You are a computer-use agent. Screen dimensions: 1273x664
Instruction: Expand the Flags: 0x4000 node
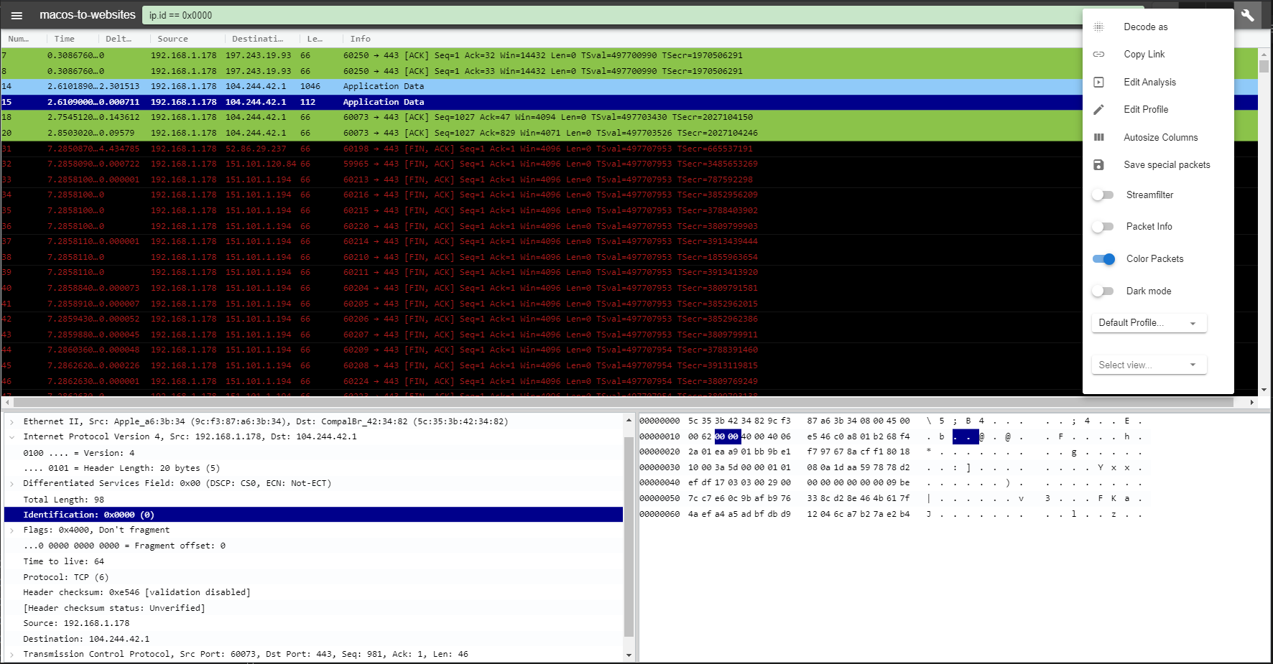(x=12, y=530)
